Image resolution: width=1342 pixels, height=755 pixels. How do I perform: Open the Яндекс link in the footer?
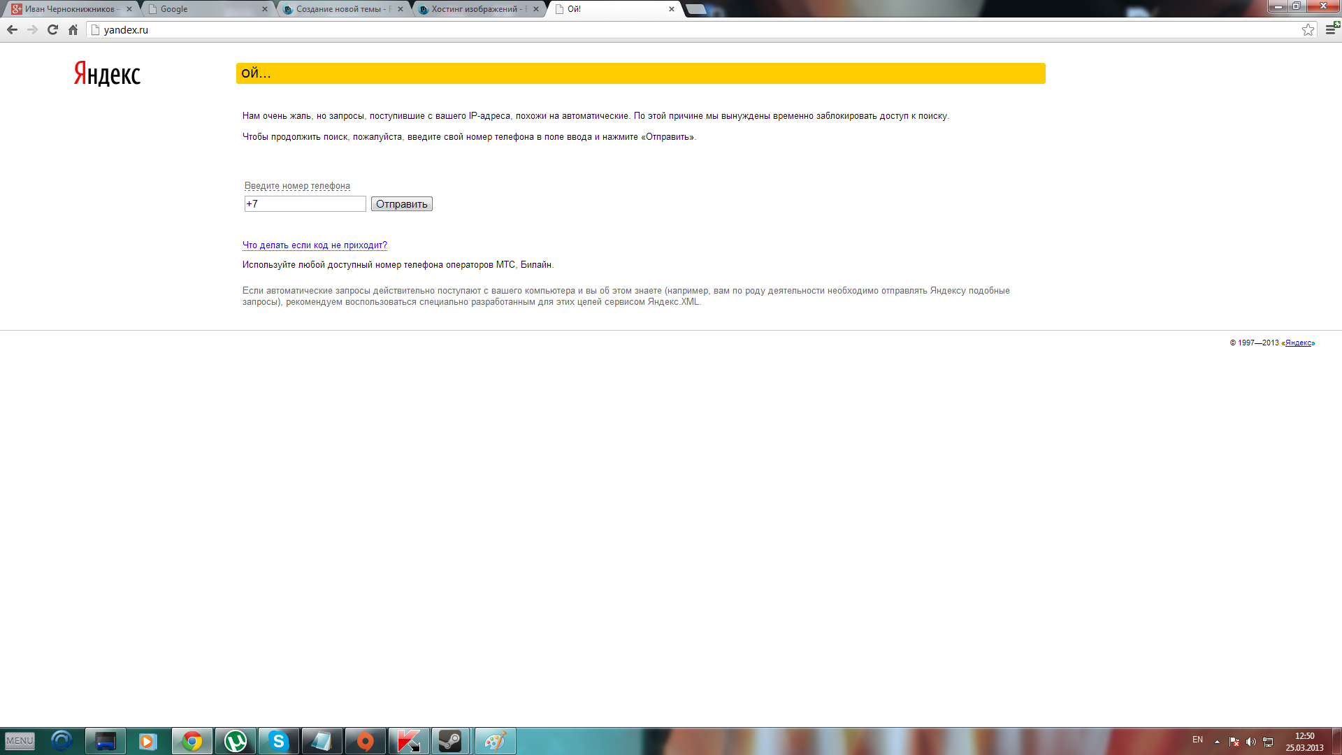1298,343
